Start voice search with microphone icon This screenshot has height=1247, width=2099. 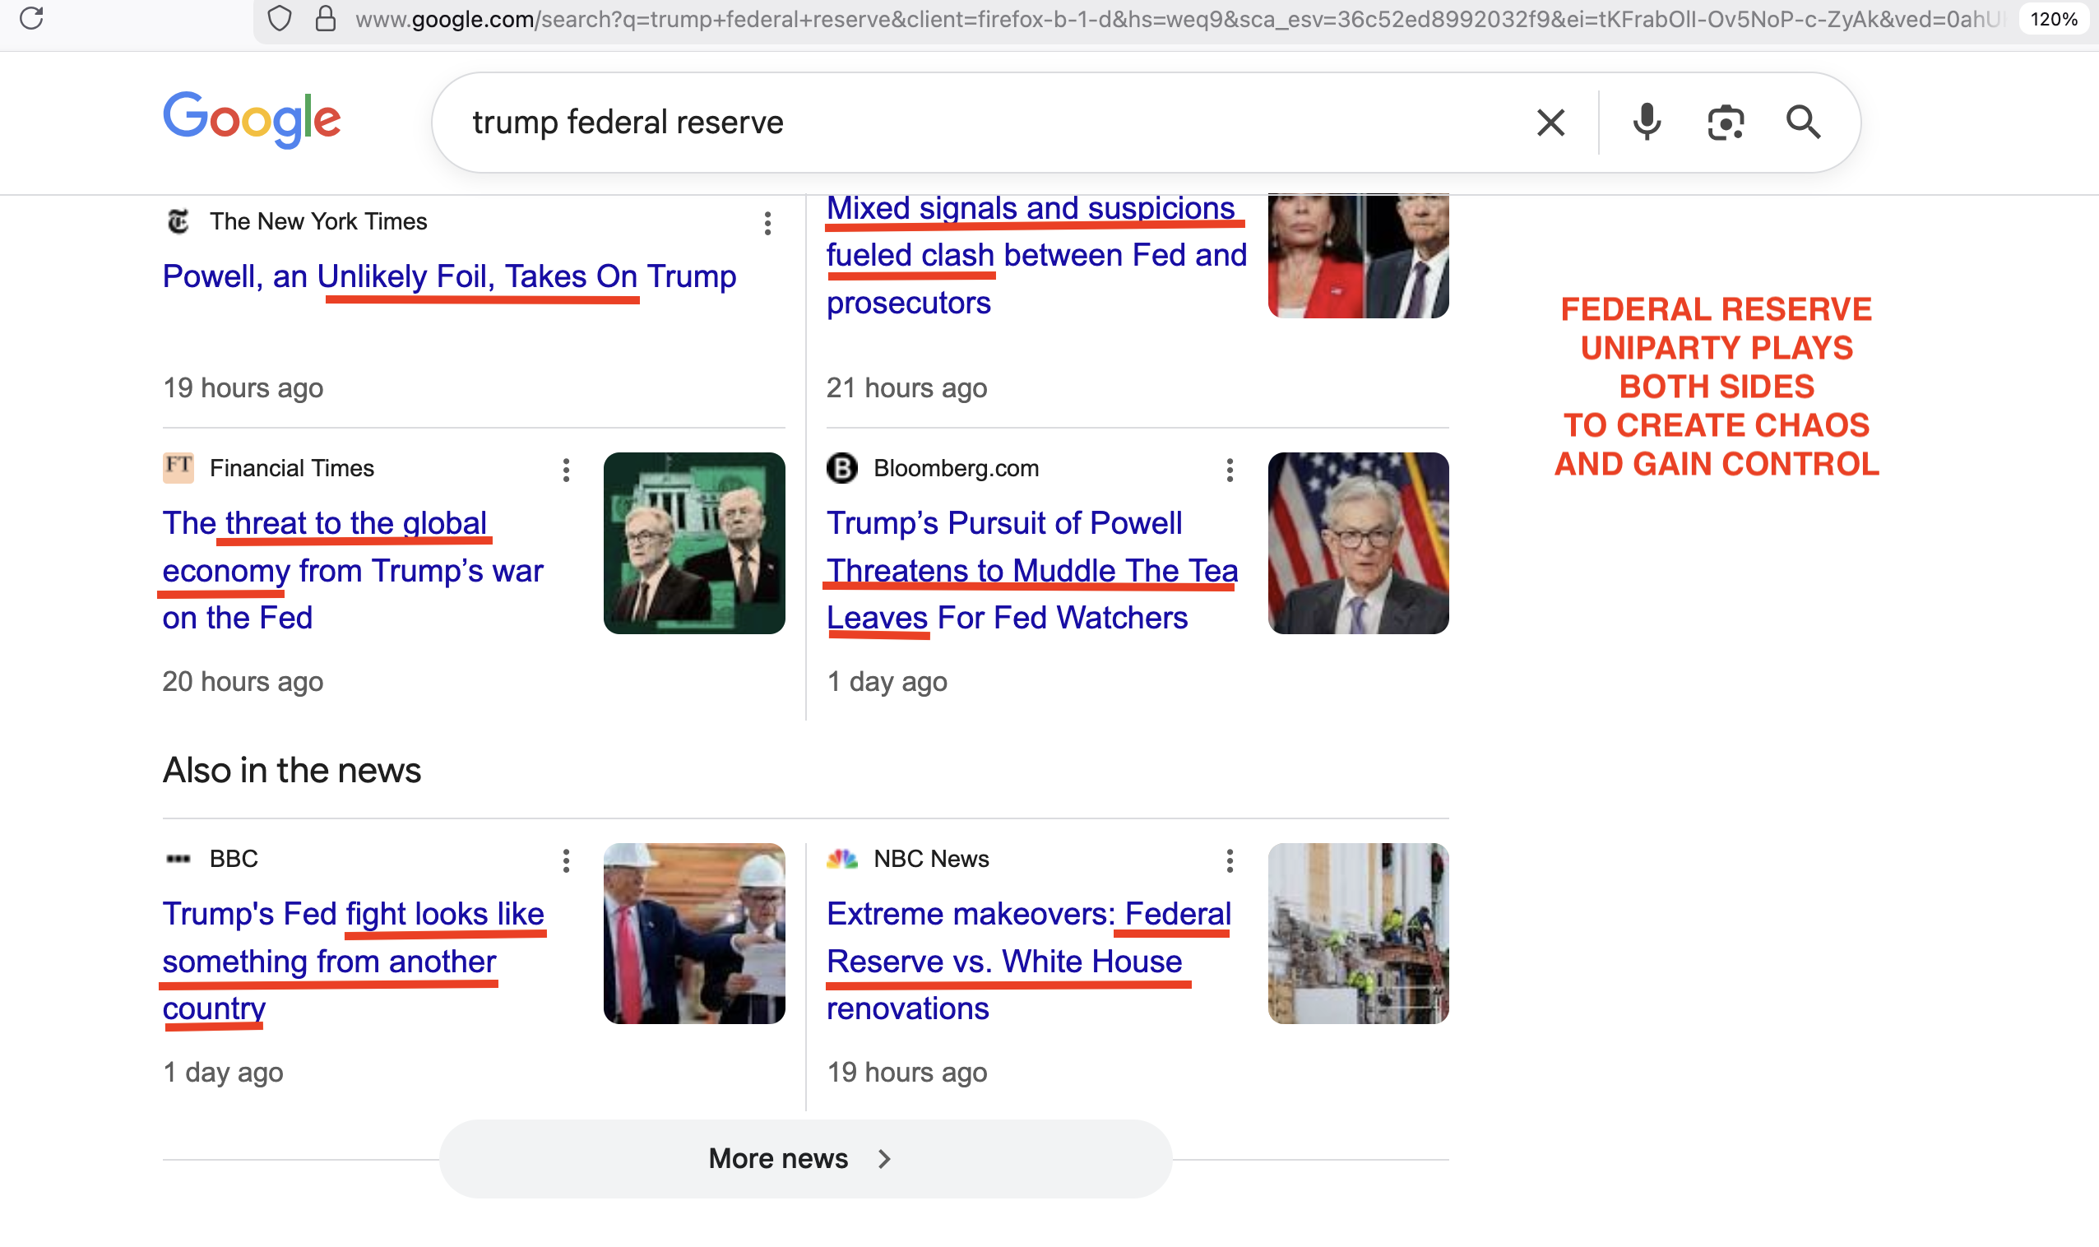[x=1646, y=123]
